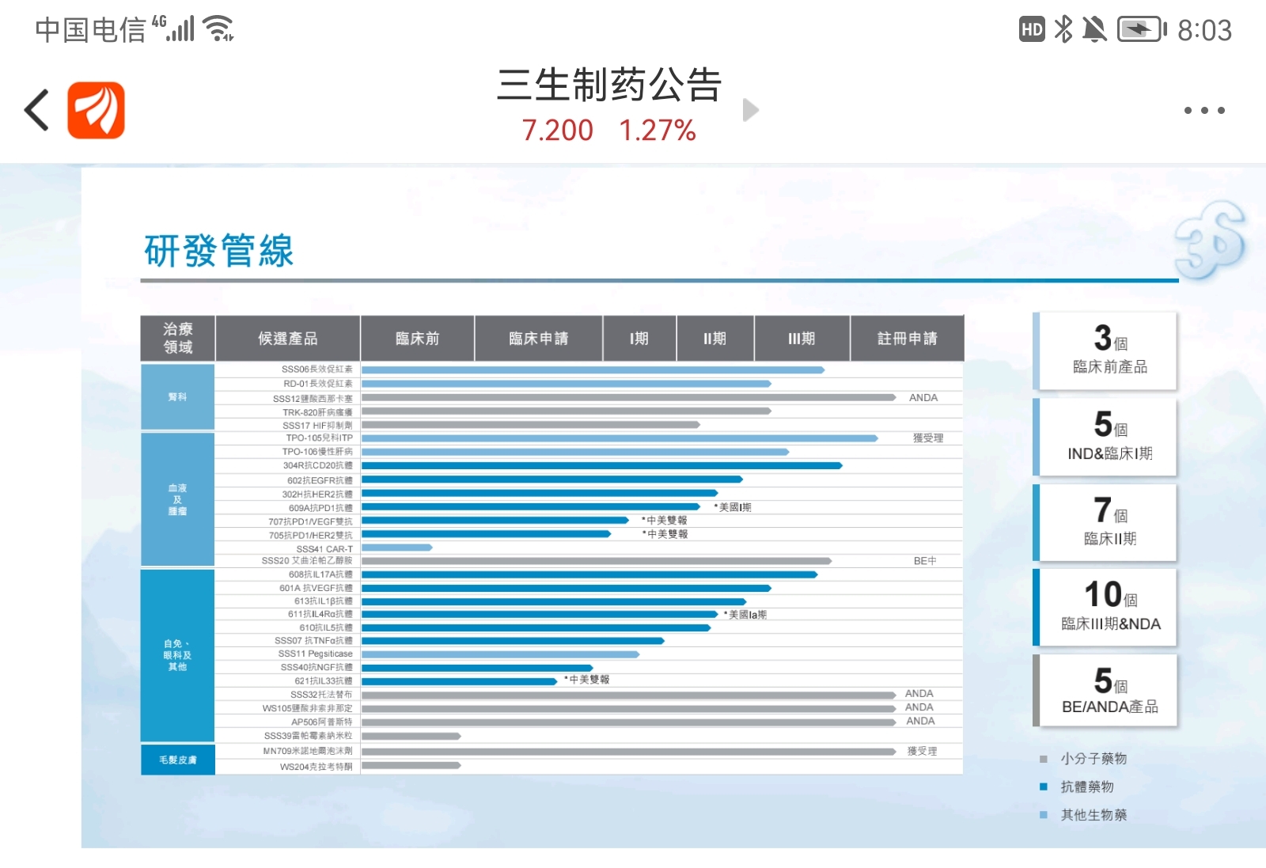Tap the SSS41 CAR-T progress bar

pos(397,548)
